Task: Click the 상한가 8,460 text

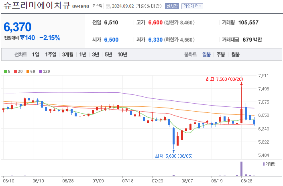Action: [179, 23]
